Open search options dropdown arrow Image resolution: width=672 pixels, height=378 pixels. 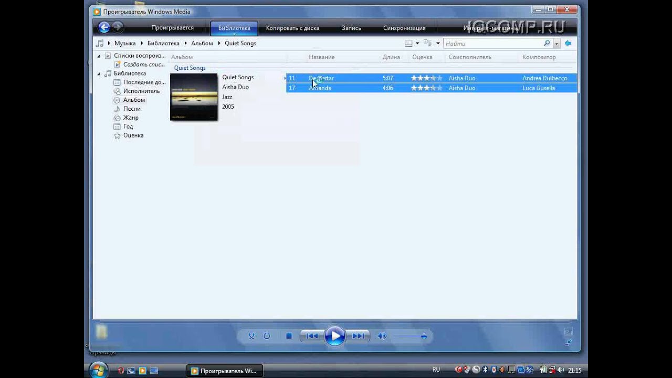tap(556, 44)
